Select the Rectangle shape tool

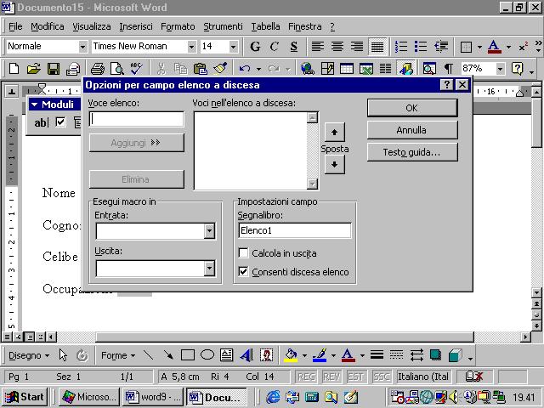pyautogui.click(x=188, y=355)
